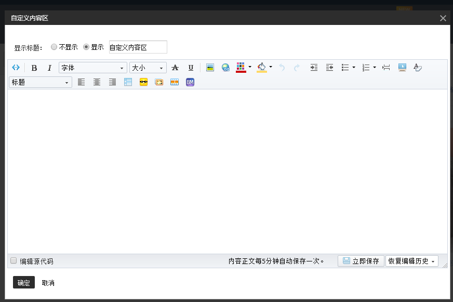The height and width of the screenshot is (302, 453).
Task: Insert an emoticon with sunglasses face
Action: click(143, 82)
